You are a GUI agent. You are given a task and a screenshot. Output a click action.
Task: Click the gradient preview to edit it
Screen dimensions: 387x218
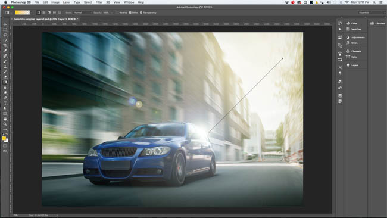pos(22,13)
